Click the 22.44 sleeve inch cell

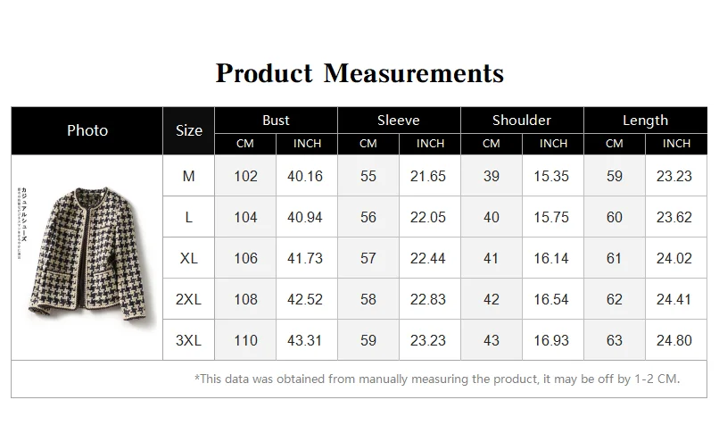[429, 259]
